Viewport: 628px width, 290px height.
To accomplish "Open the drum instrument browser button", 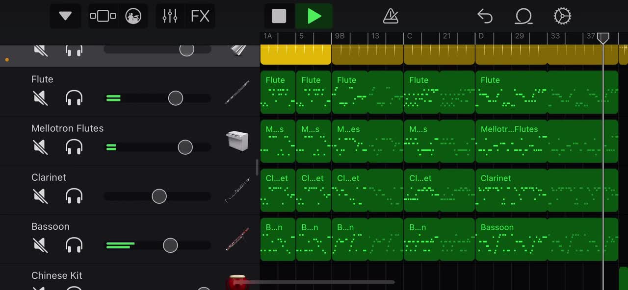I will click(133, 16).
